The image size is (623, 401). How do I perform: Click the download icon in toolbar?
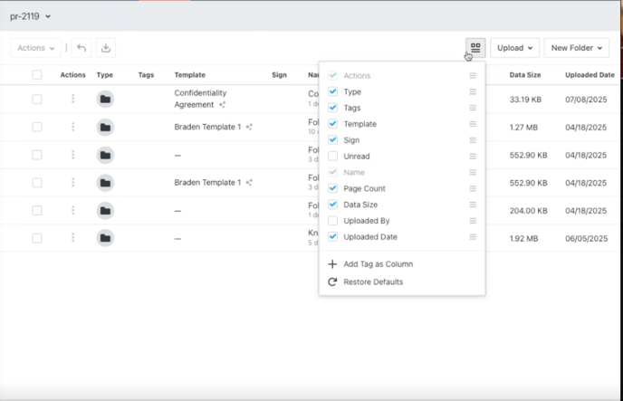106,48
